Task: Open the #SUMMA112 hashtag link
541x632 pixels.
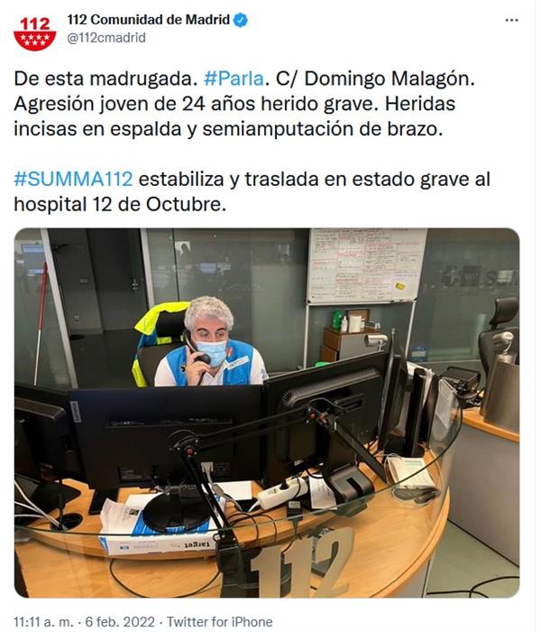Action: click(x=73, y=179)
